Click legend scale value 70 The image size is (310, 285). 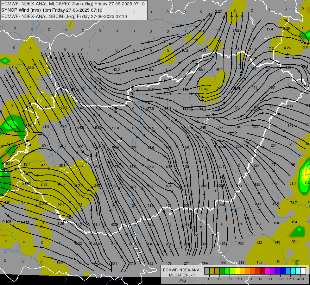250,279
